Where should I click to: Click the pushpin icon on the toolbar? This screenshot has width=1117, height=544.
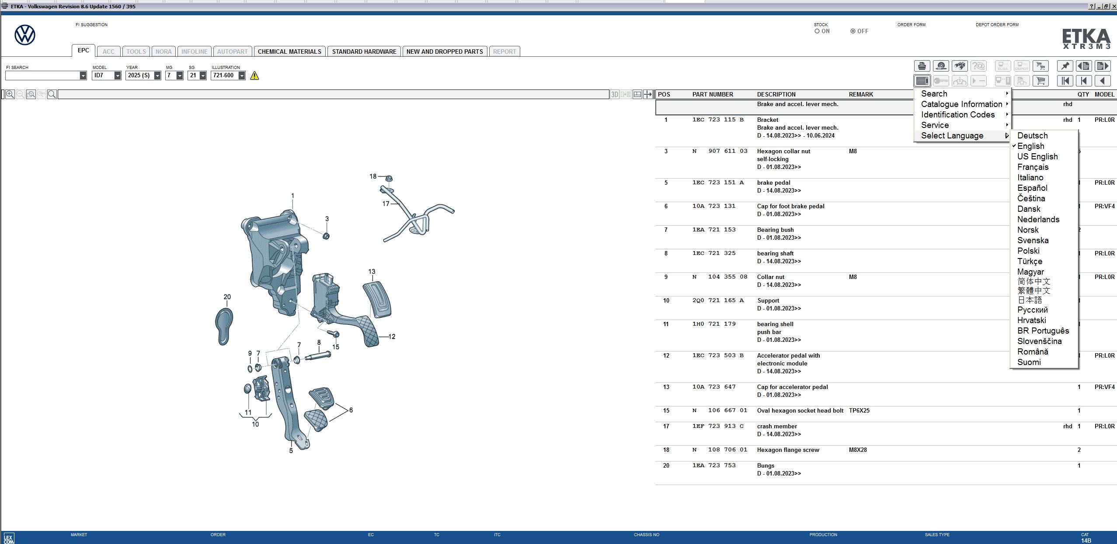(x=1065, y=66)
